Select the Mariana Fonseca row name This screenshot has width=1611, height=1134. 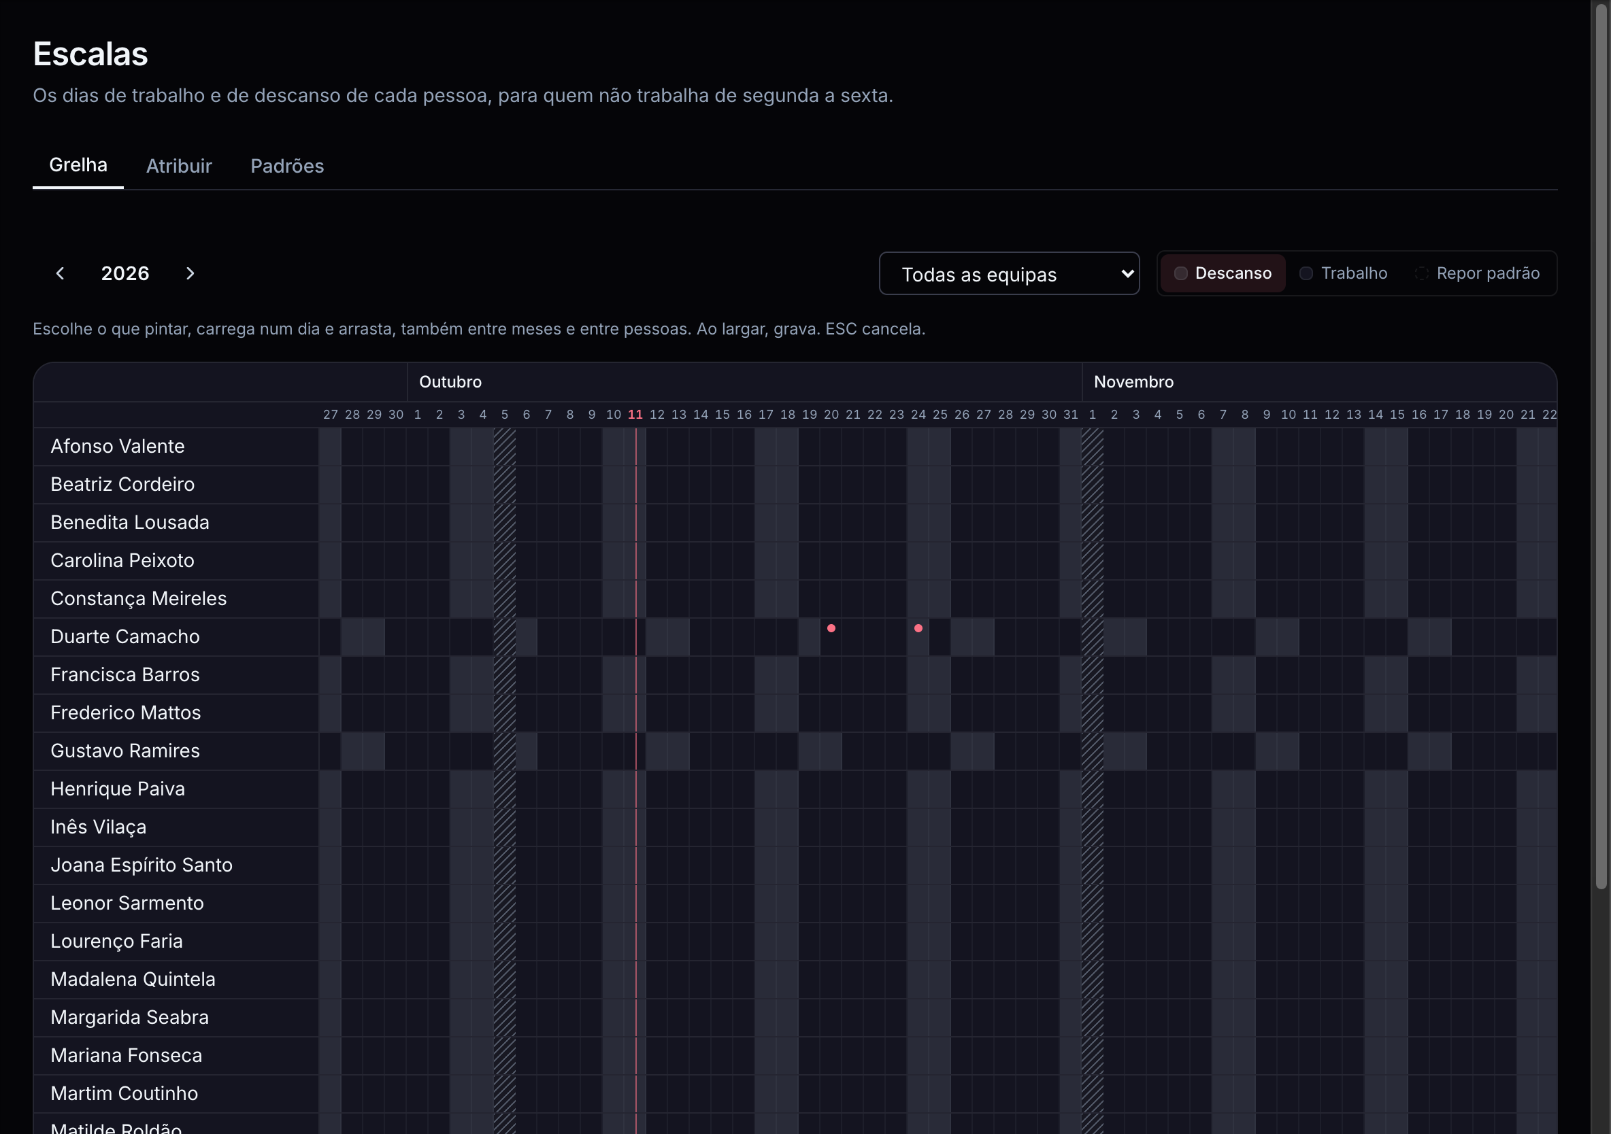point(127,1055)
